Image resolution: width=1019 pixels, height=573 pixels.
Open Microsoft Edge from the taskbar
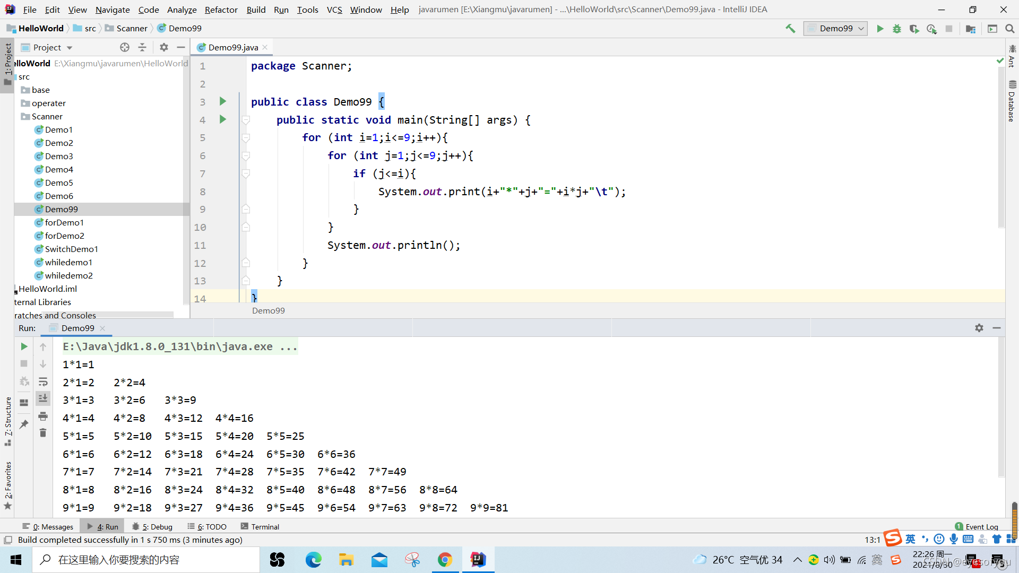(313, 560)
